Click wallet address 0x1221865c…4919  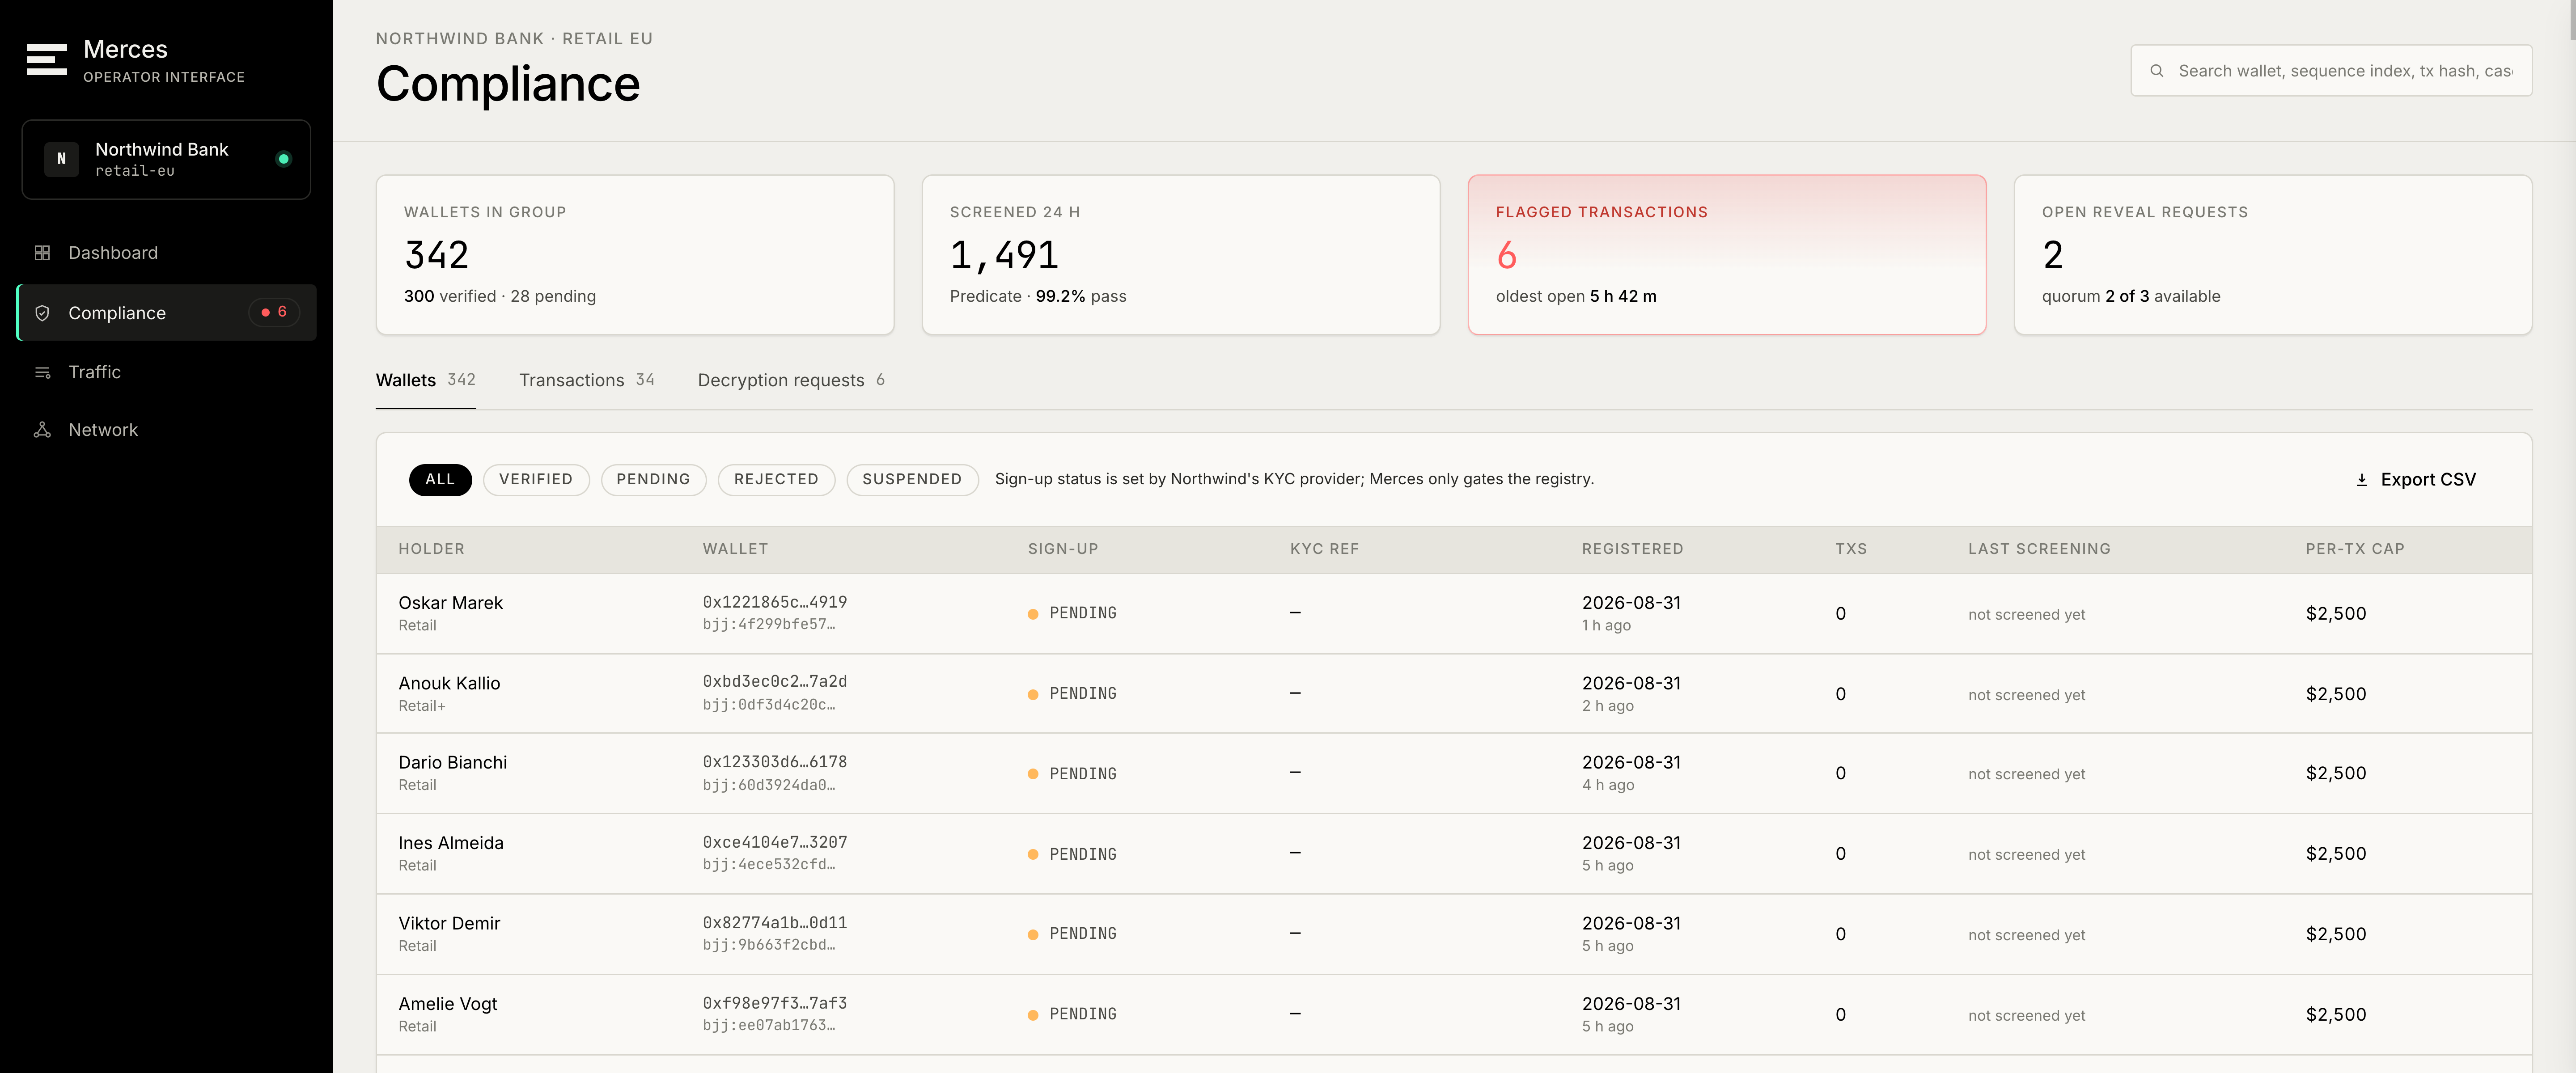point(775,602)
